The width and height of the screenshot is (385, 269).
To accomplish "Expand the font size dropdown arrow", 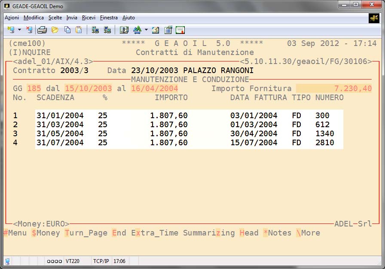I will tap(146, 30).
